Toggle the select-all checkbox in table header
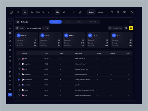The width and height of the screenshot is (148, 111). (x=19, y=53)
